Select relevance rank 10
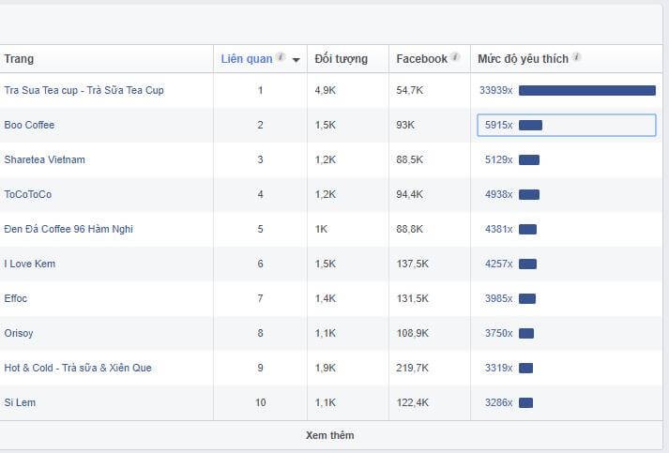 point(260,402)
